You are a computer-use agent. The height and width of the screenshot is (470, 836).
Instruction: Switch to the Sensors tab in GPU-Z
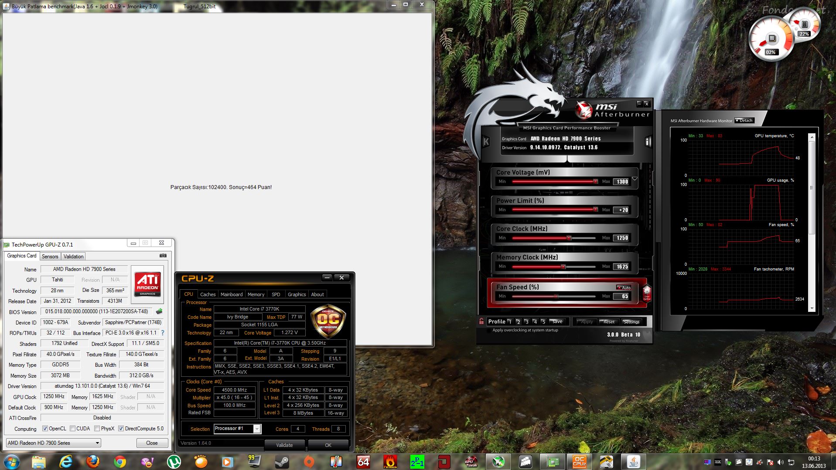(x=50, y=257)
